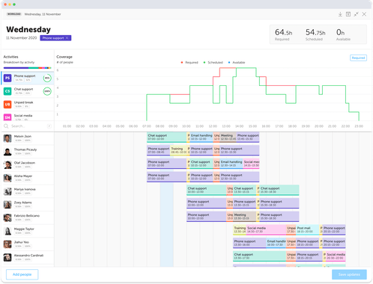Select Fabrizio Bellicano's Meeting block
The height and width of the screenshot is (284, 373).
pos(245,217)
